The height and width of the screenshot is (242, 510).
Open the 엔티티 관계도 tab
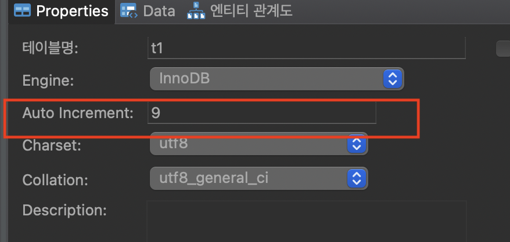point(240,10)
